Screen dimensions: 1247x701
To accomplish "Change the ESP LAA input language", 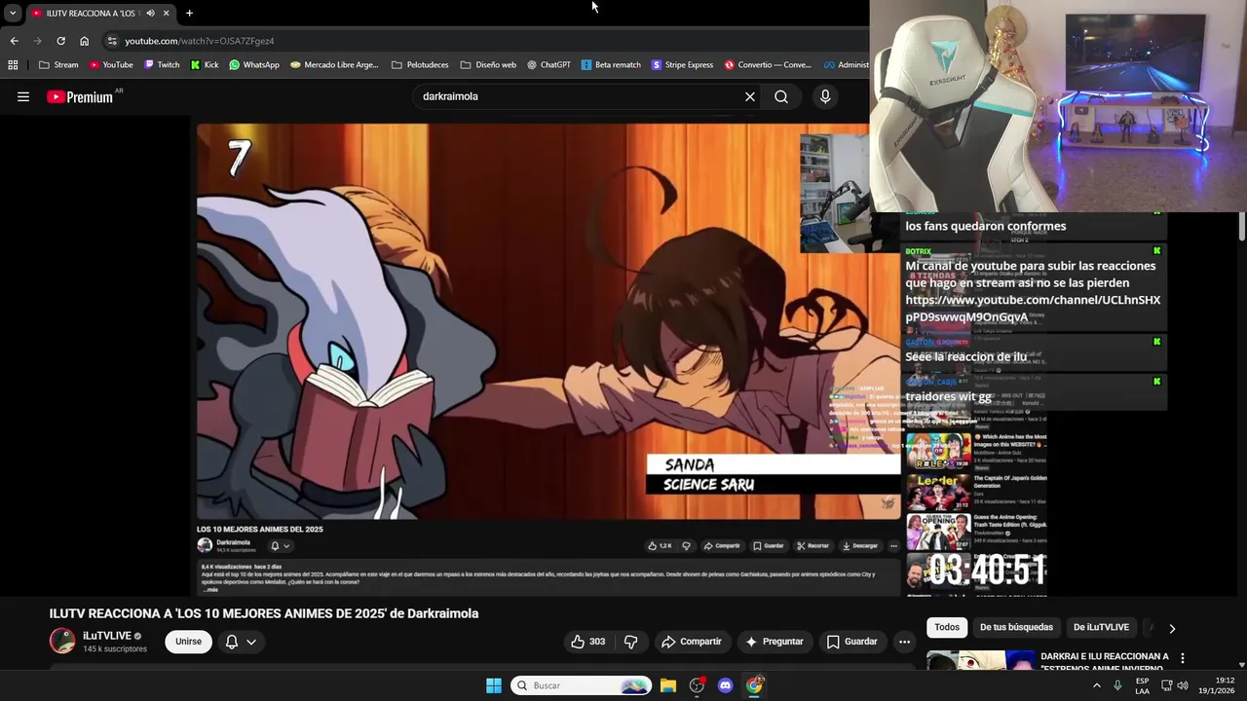I will tap(1142, 685).
